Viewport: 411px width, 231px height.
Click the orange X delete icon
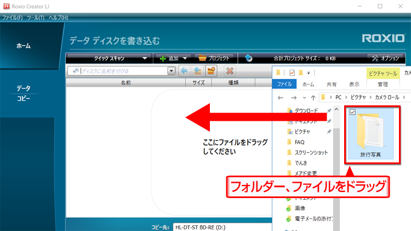tap(230, 71)
